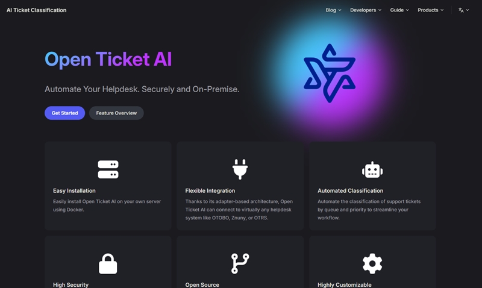
Task: Click the padlock icon for High Security
Action: click(108, 263)
